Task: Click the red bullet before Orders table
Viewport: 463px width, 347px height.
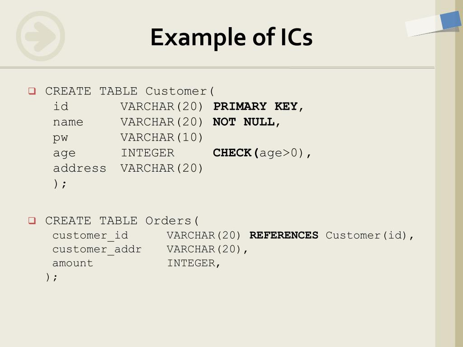Action: 32,220
